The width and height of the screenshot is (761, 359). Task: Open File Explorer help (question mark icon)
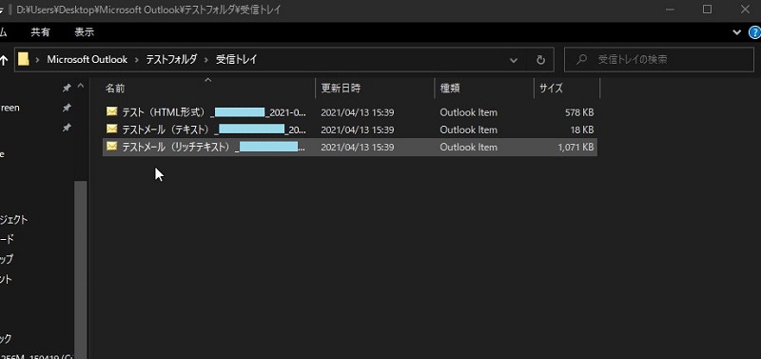pyautogui.click(x=755, y=32)
